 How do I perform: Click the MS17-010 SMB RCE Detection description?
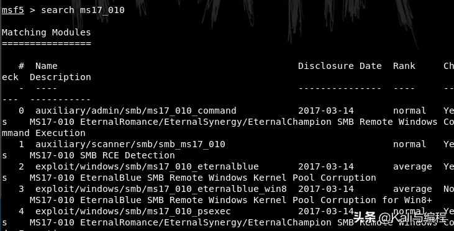click(102, 155)
